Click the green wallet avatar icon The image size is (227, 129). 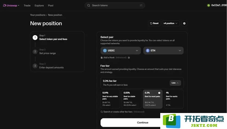tap(209, 5)
